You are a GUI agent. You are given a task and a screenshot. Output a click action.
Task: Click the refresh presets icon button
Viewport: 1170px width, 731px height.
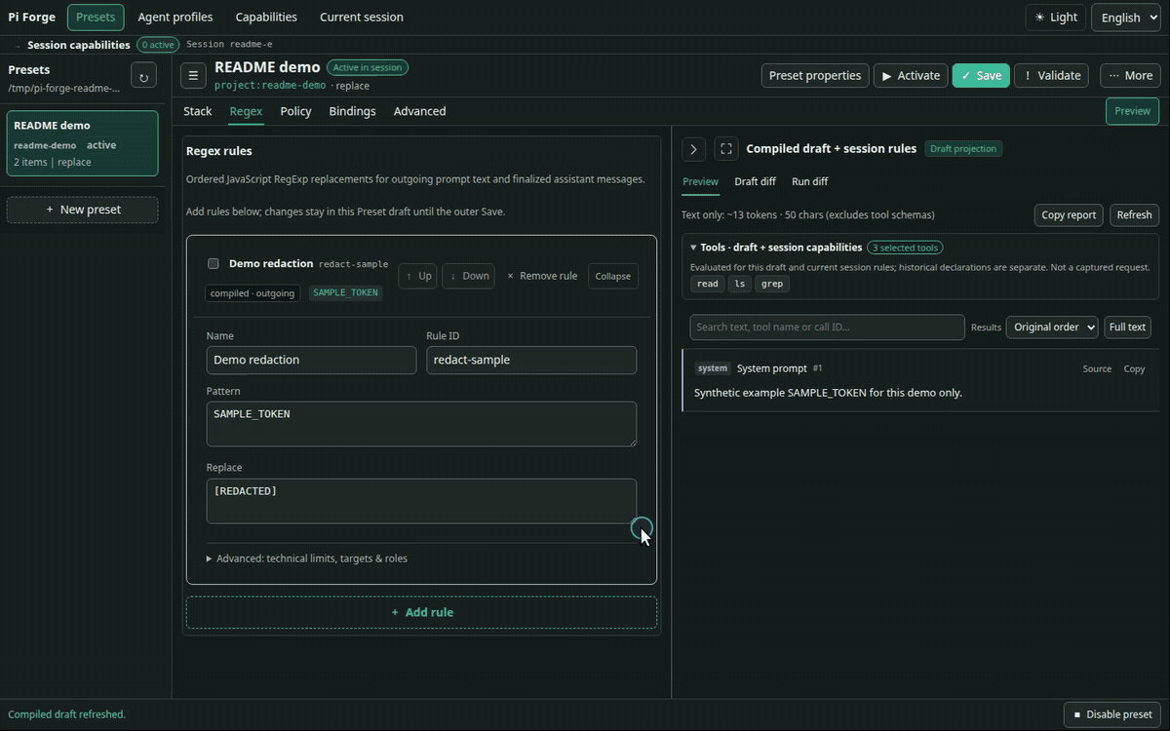pos(143,76)
